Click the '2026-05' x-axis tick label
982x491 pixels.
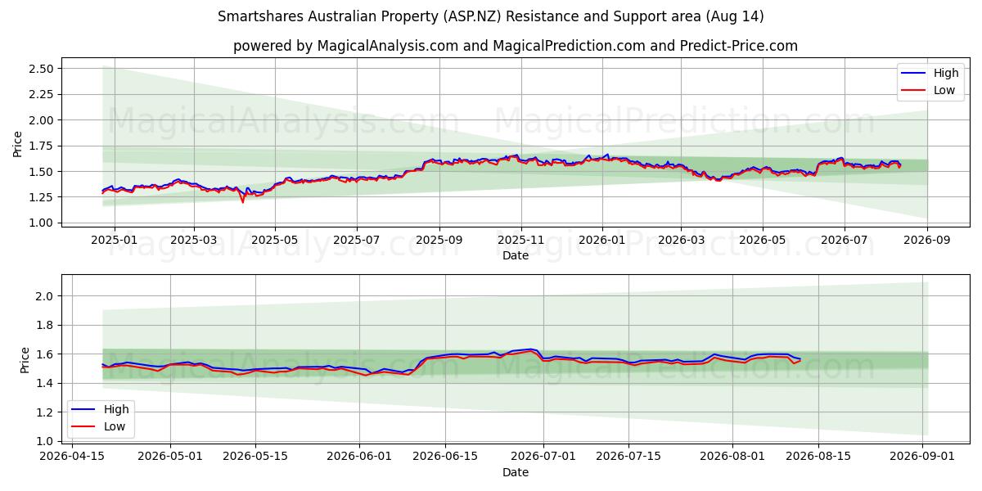[x=763, y=240]
